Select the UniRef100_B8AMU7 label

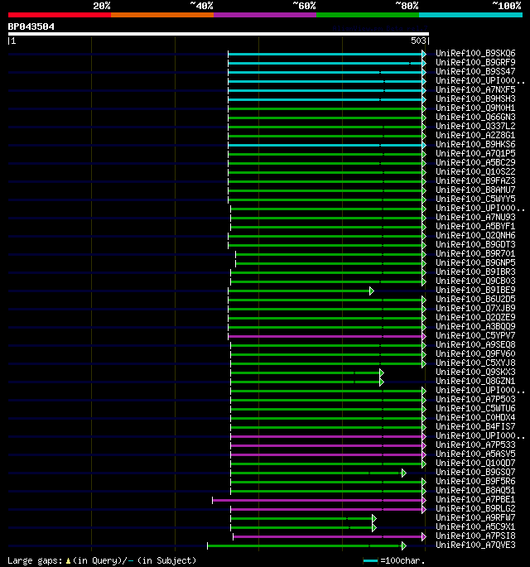(475, 190)
